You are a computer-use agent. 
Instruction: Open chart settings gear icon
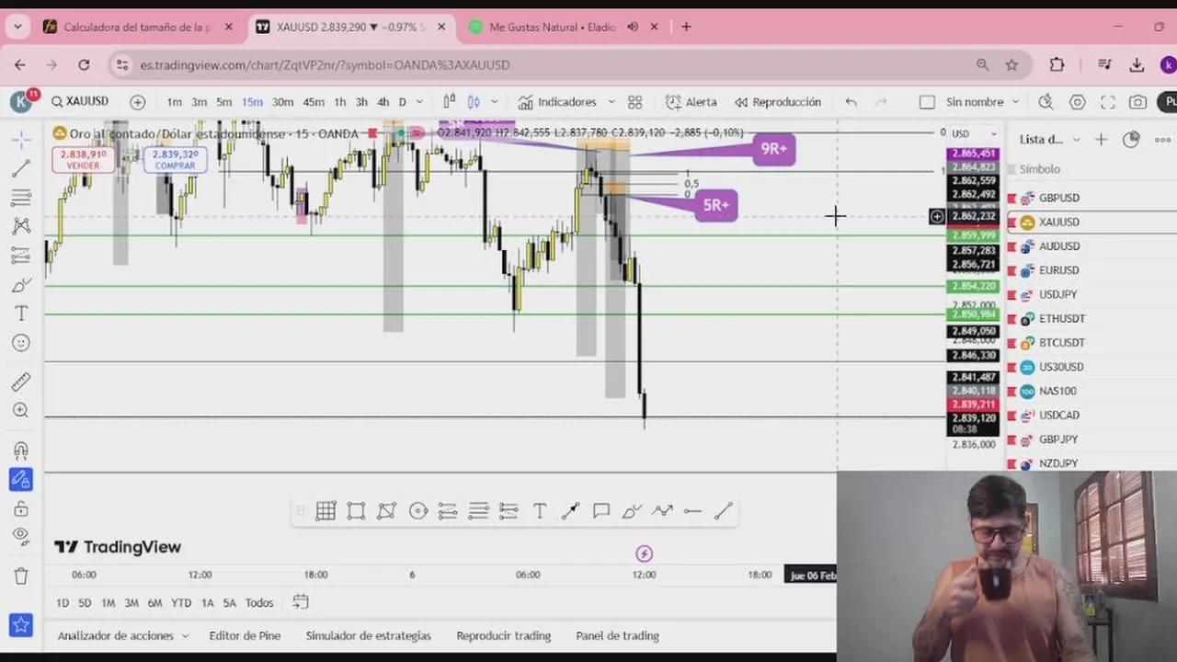(1077, 102)
